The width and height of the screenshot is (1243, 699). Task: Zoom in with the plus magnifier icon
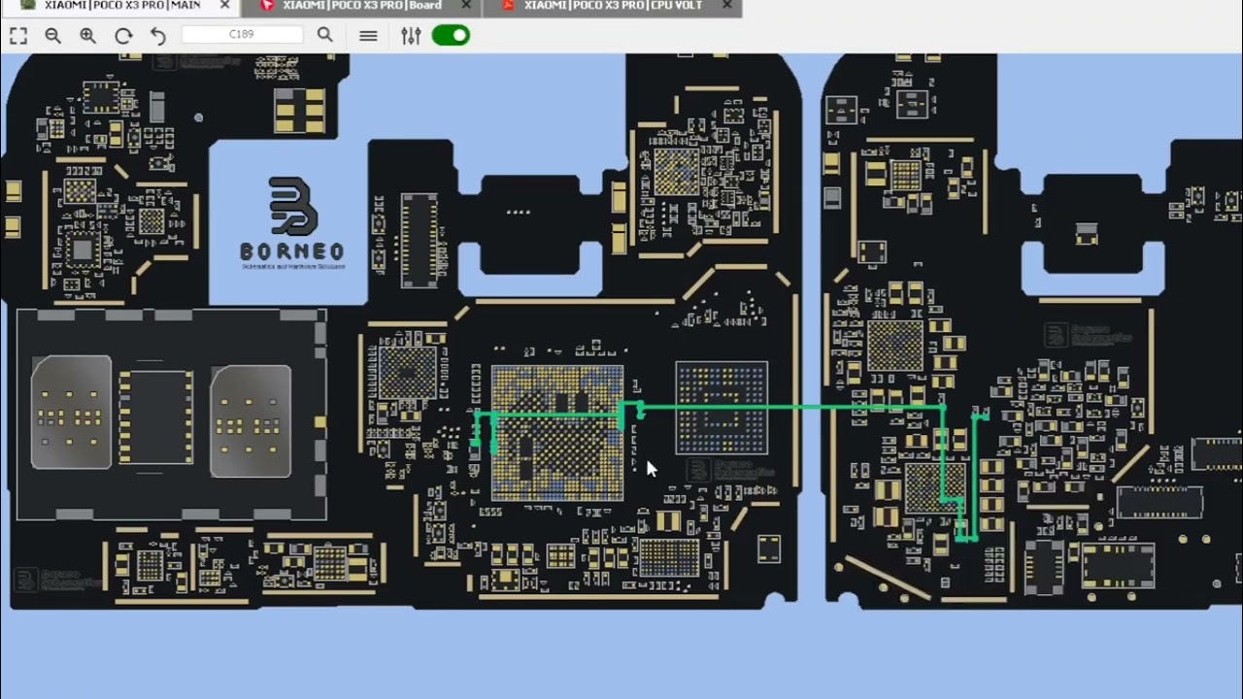point(88,36)
